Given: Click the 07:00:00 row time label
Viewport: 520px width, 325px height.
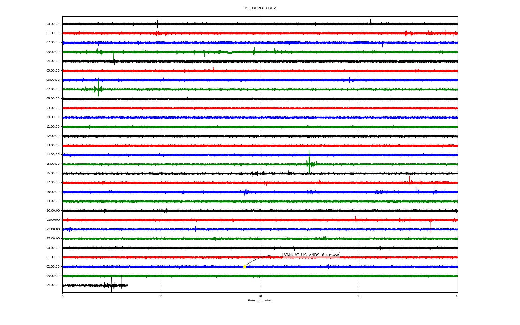Looking at the screenshot, I should click(x=53, y=89).
